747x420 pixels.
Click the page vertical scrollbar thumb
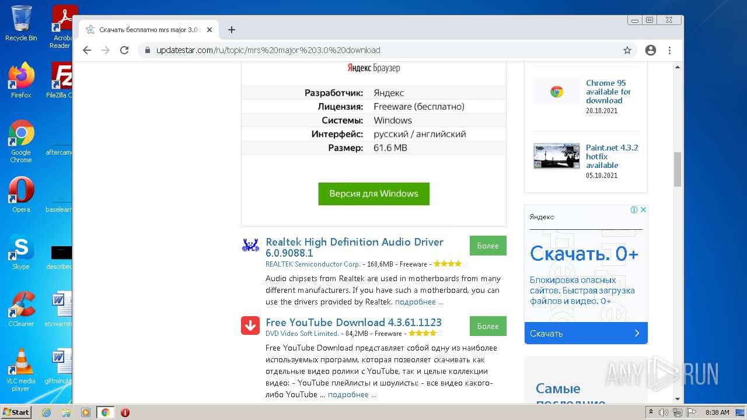pos(678,169)
